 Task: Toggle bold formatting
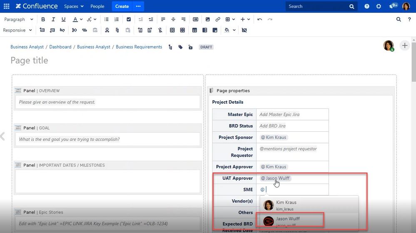pos(43,19)
